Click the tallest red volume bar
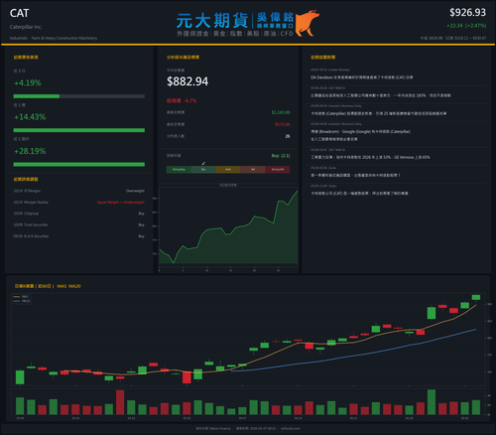Viewport: 496px width, 435px height. tap(120, 402)
